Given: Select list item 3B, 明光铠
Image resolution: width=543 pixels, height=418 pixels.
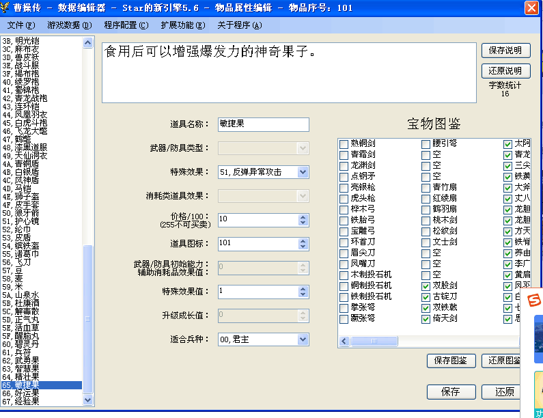Looking at the screenshot, I should click(42, 41).
